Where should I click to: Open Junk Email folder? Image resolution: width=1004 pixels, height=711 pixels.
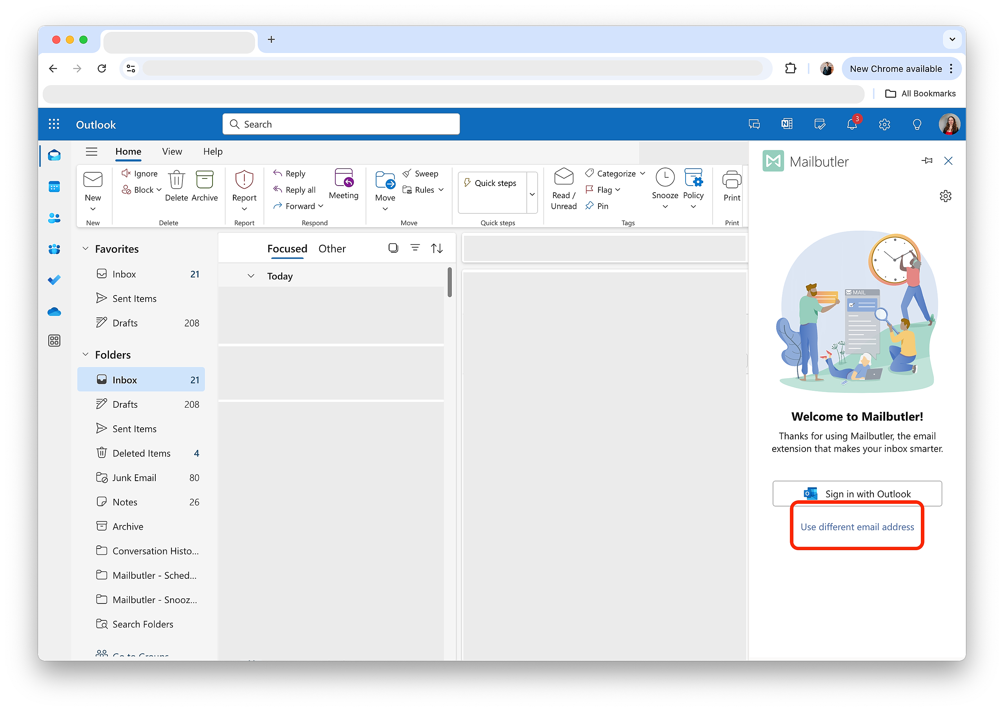point(141,478)
